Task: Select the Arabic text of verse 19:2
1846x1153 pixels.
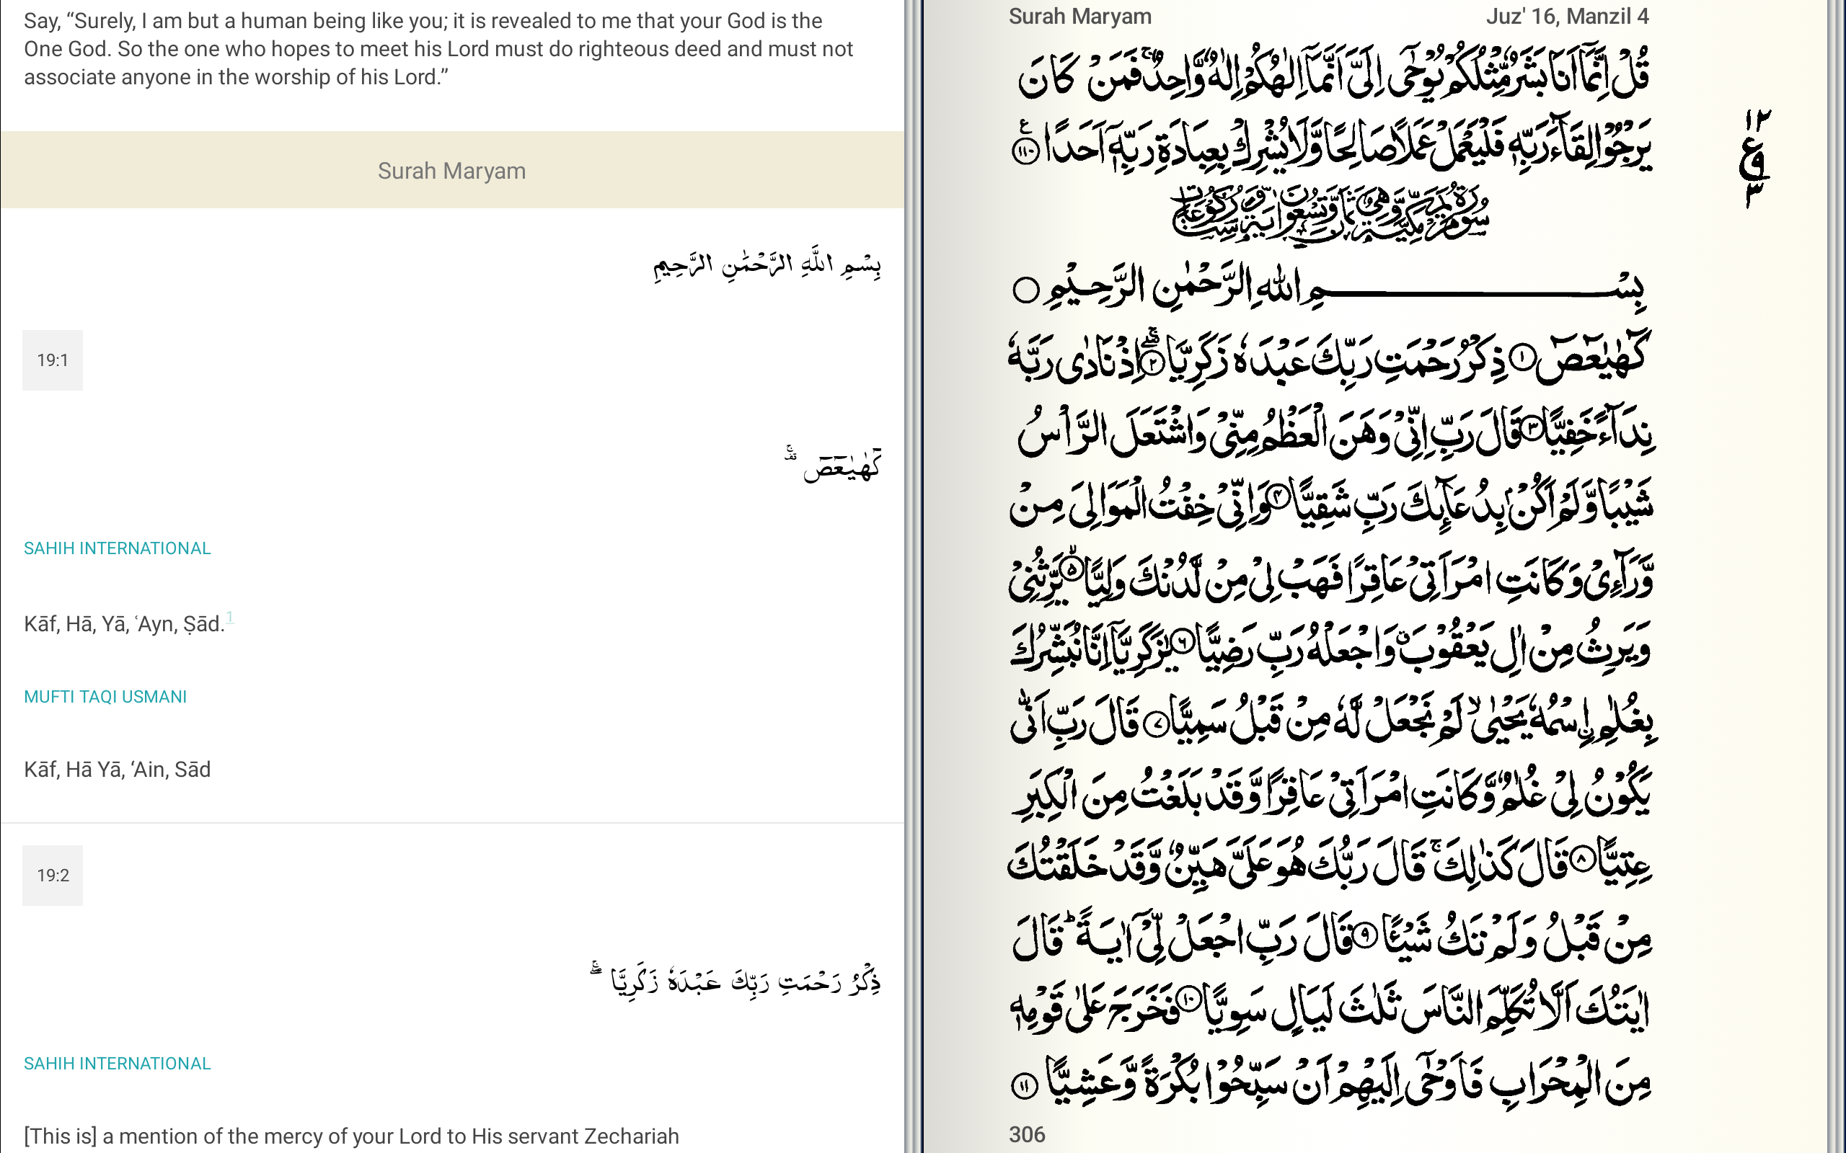Action: click(736, 979)
